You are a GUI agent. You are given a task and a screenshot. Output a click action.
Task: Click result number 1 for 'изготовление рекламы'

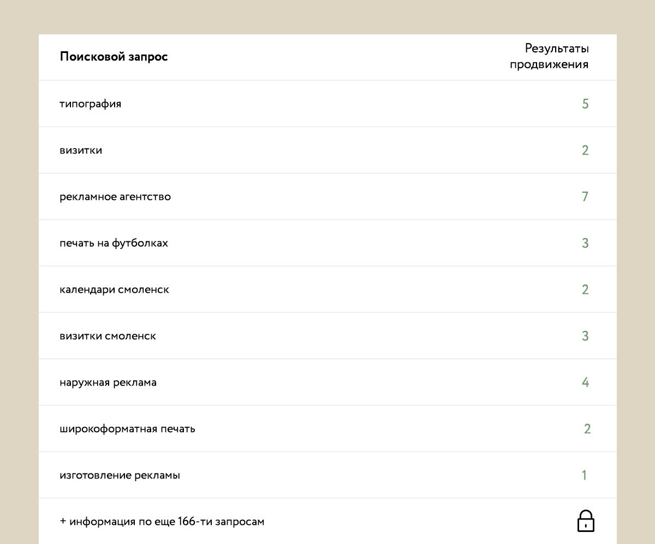click(x=584, y=475)
